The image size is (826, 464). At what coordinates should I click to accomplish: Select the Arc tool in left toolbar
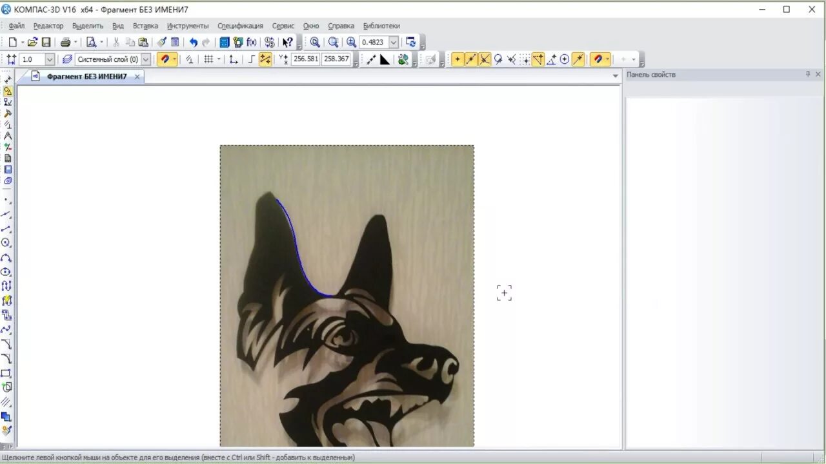coord(7,258)
